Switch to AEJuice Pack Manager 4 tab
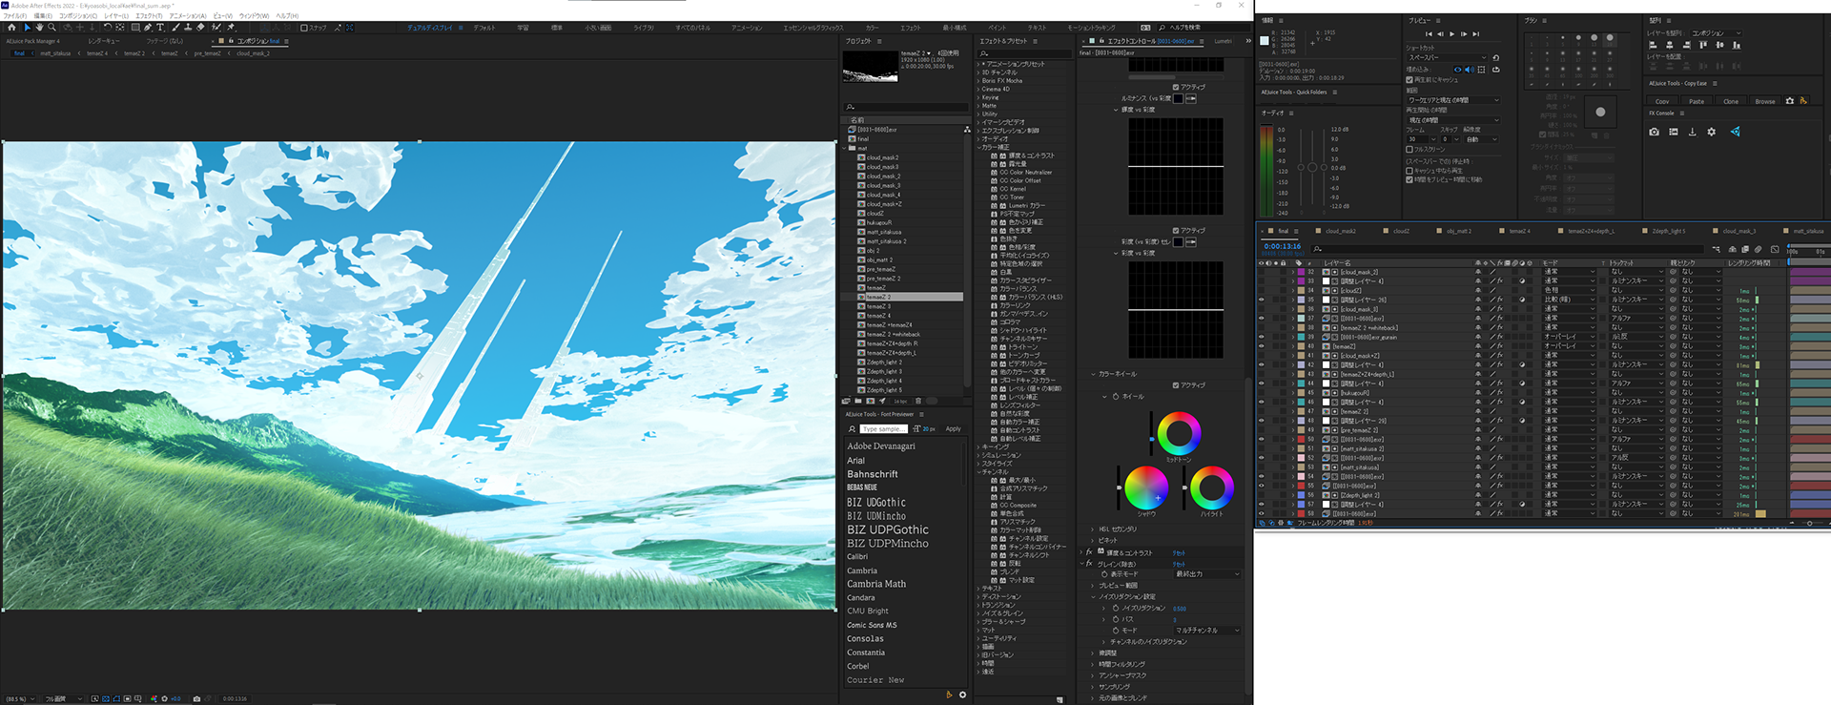Screen dimensions: 1831x705 [32, 41]
